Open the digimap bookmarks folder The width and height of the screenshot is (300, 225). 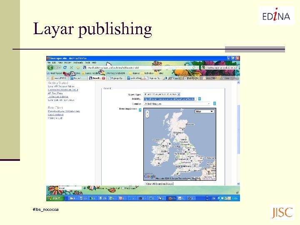click(134, 73)
